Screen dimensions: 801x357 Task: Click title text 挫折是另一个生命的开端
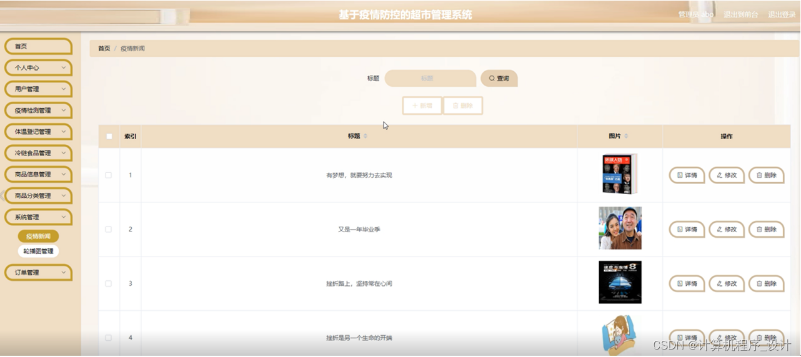click(359, 338)
